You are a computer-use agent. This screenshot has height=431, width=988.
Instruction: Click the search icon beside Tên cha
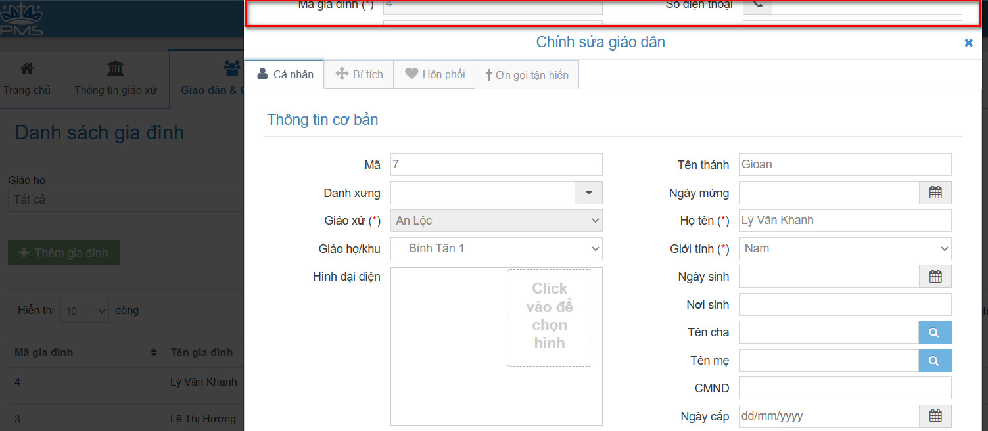coord(935,332)
